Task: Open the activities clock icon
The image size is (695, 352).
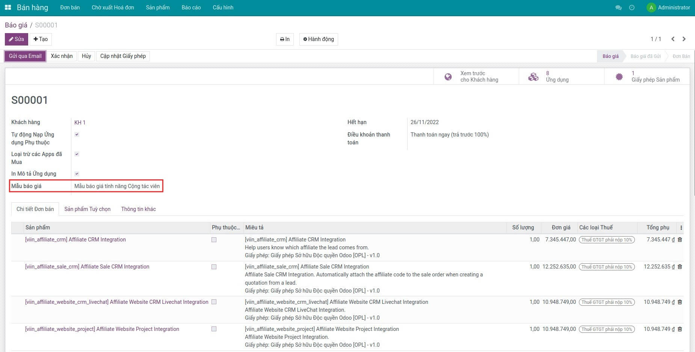Action: pyautogui.click(x=632, y=8)
